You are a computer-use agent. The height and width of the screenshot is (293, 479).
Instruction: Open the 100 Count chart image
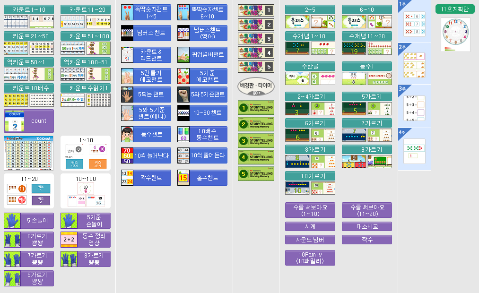click(29, 153)
